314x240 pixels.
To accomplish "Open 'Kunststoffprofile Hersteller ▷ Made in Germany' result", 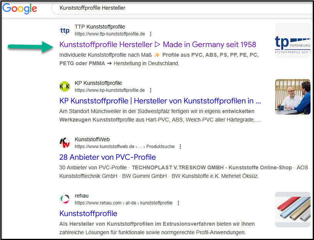I will tap(158, 44).
